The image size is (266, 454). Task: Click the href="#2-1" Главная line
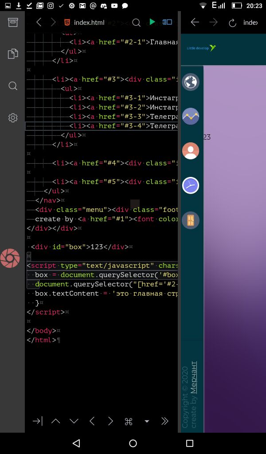(102, 42)
